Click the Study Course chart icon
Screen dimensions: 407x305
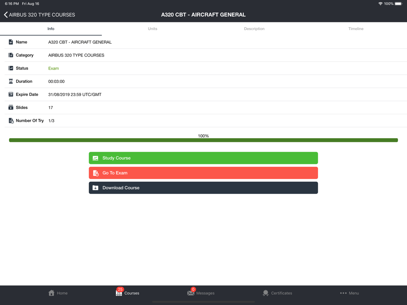[x=96, y=158]
